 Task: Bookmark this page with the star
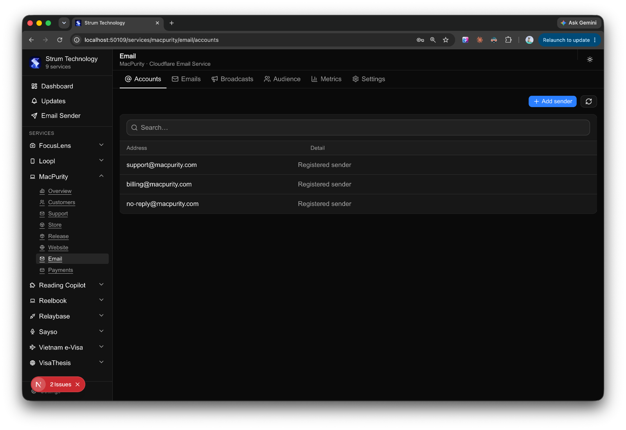click(x=446, y=40)
